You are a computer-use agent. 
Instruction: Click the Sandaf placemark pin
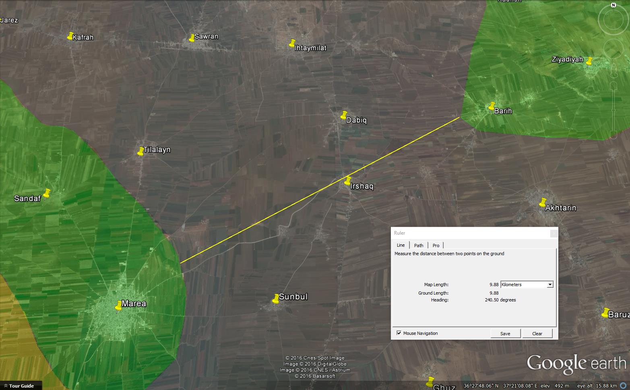pos(47,193)
